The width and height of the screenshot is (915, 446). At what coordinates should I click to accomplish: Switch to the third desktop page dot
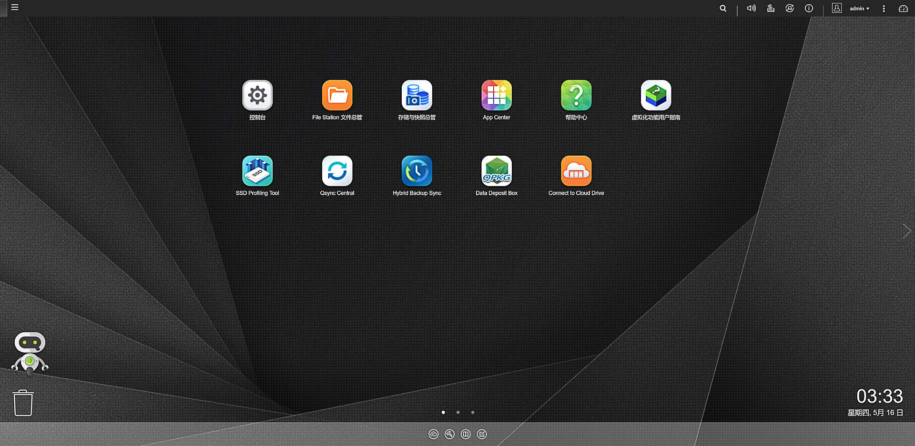pos(473,412)
